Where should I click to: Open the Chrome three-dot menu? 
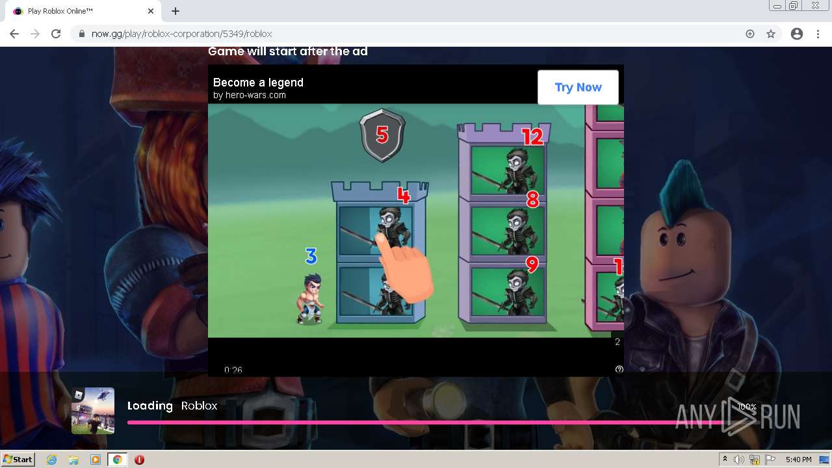click(818, 34)
